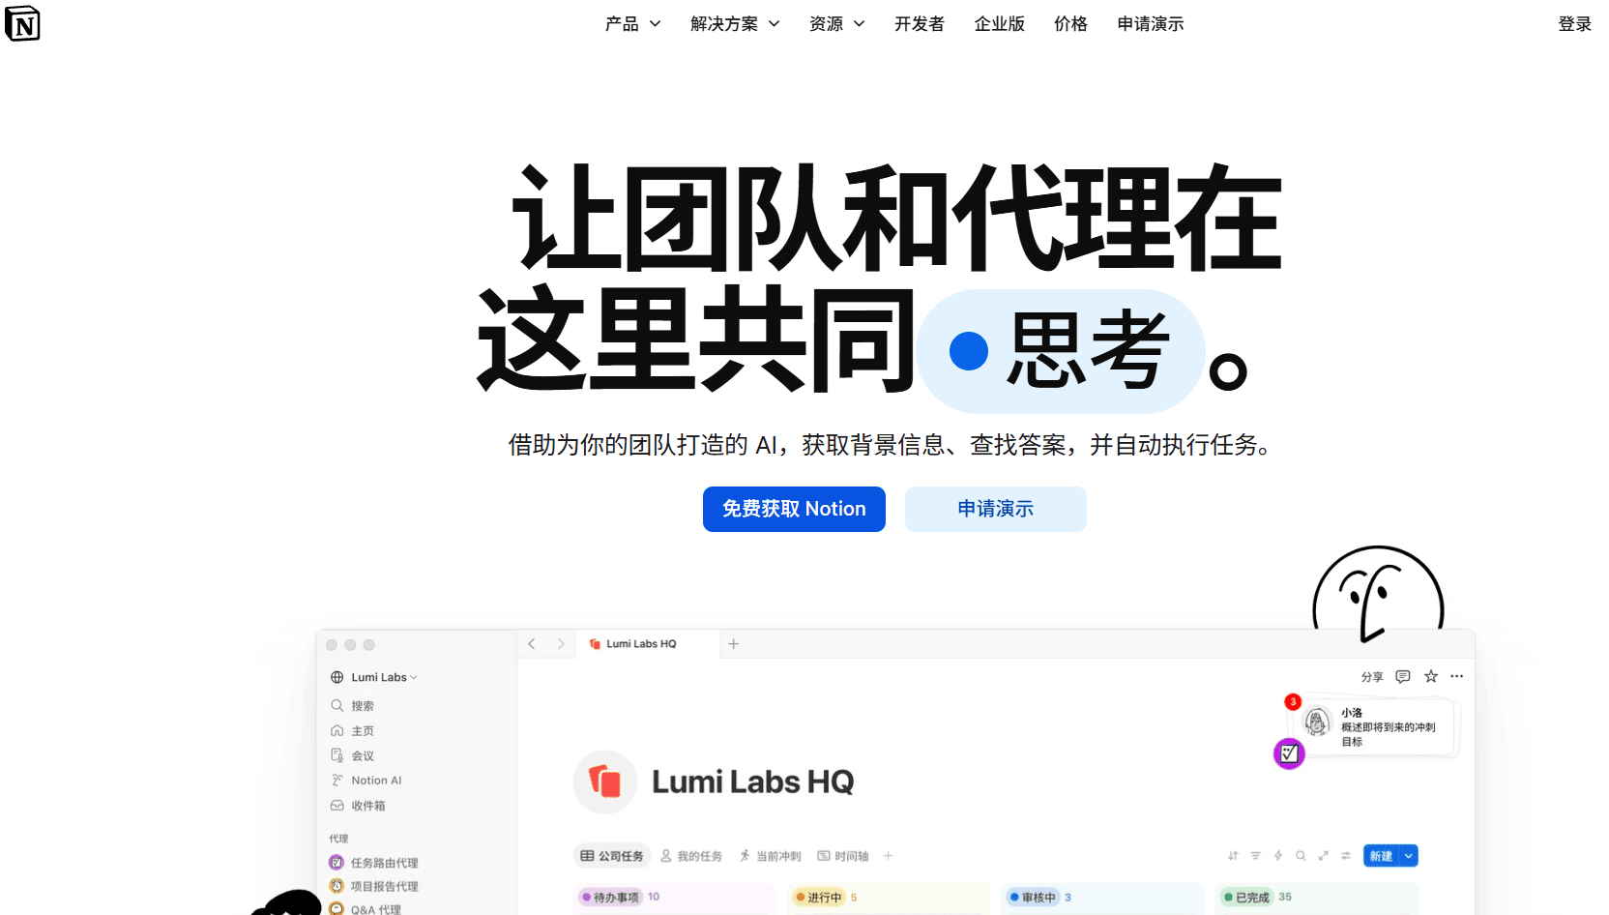1609x915 pixels.
Task: Expand the 产品 menu
Action: click(633, 24)
